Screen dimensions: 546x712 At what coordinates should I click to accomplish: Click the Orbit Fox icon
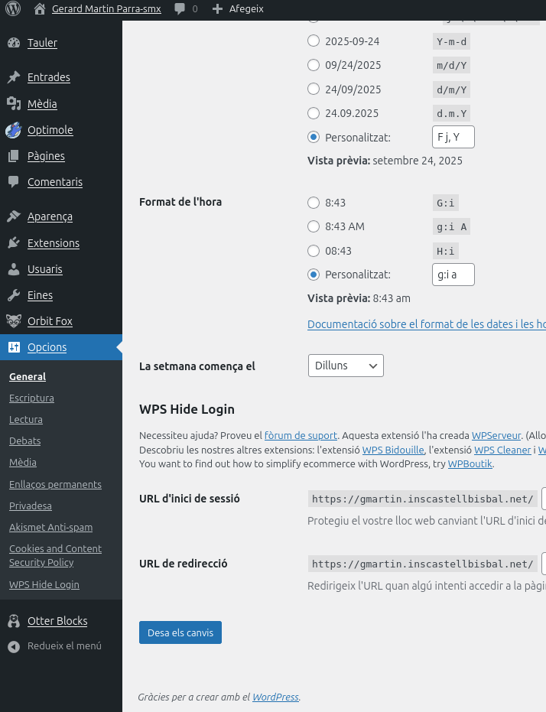pyautogui.click(x=13, y=321)
